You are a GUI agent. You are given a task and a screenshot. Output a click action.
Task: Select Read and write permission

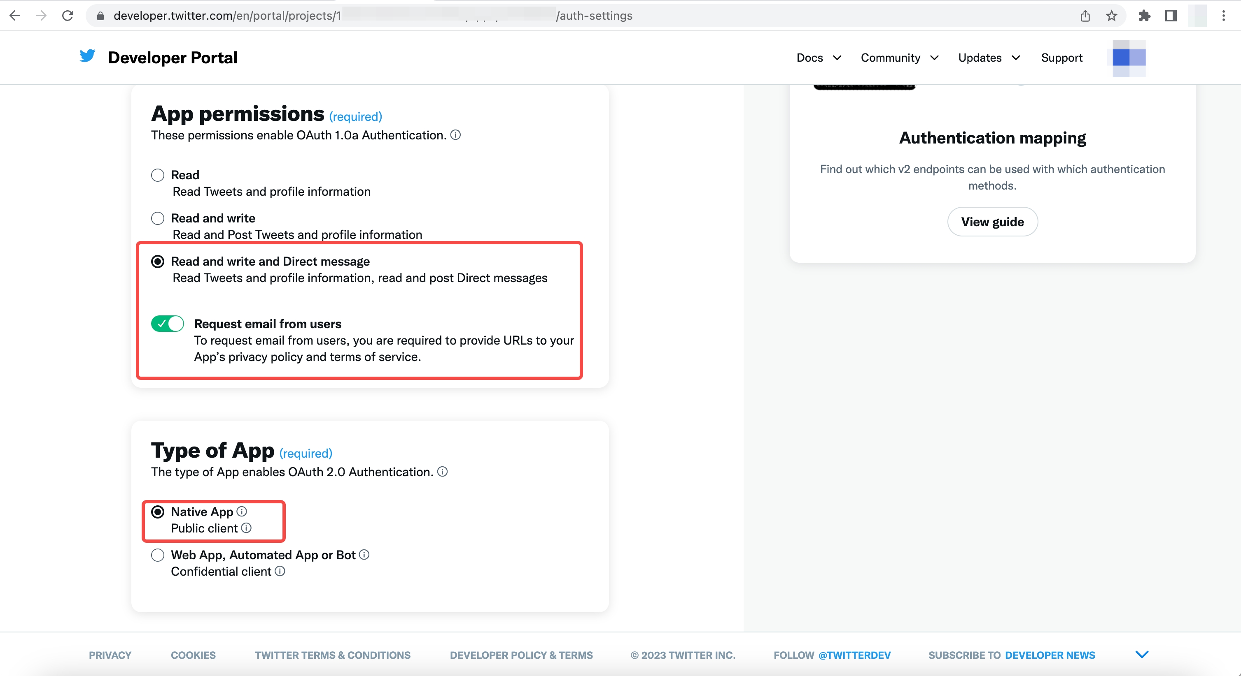coord(158,218)
